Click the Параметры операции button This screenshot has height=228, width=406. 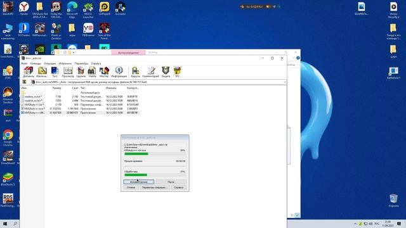(155, 187)
